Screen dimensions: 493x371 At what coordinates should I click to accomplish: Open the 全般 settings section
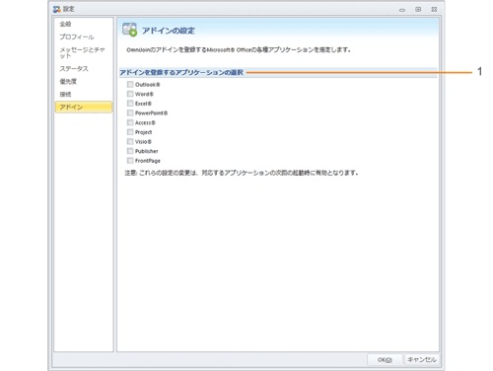pyautogui.click(x=65, y=24)
